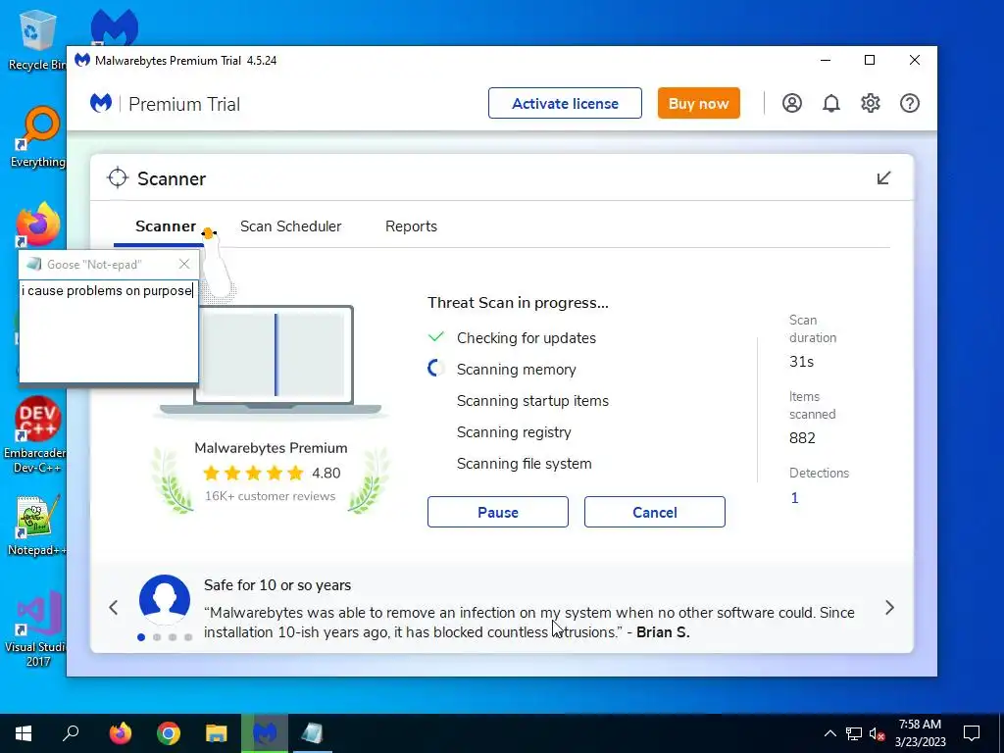Minimize the Malwarebytes window
Image resolution: width=1004 pixels, height=753 pixels.
click(826, 60)
